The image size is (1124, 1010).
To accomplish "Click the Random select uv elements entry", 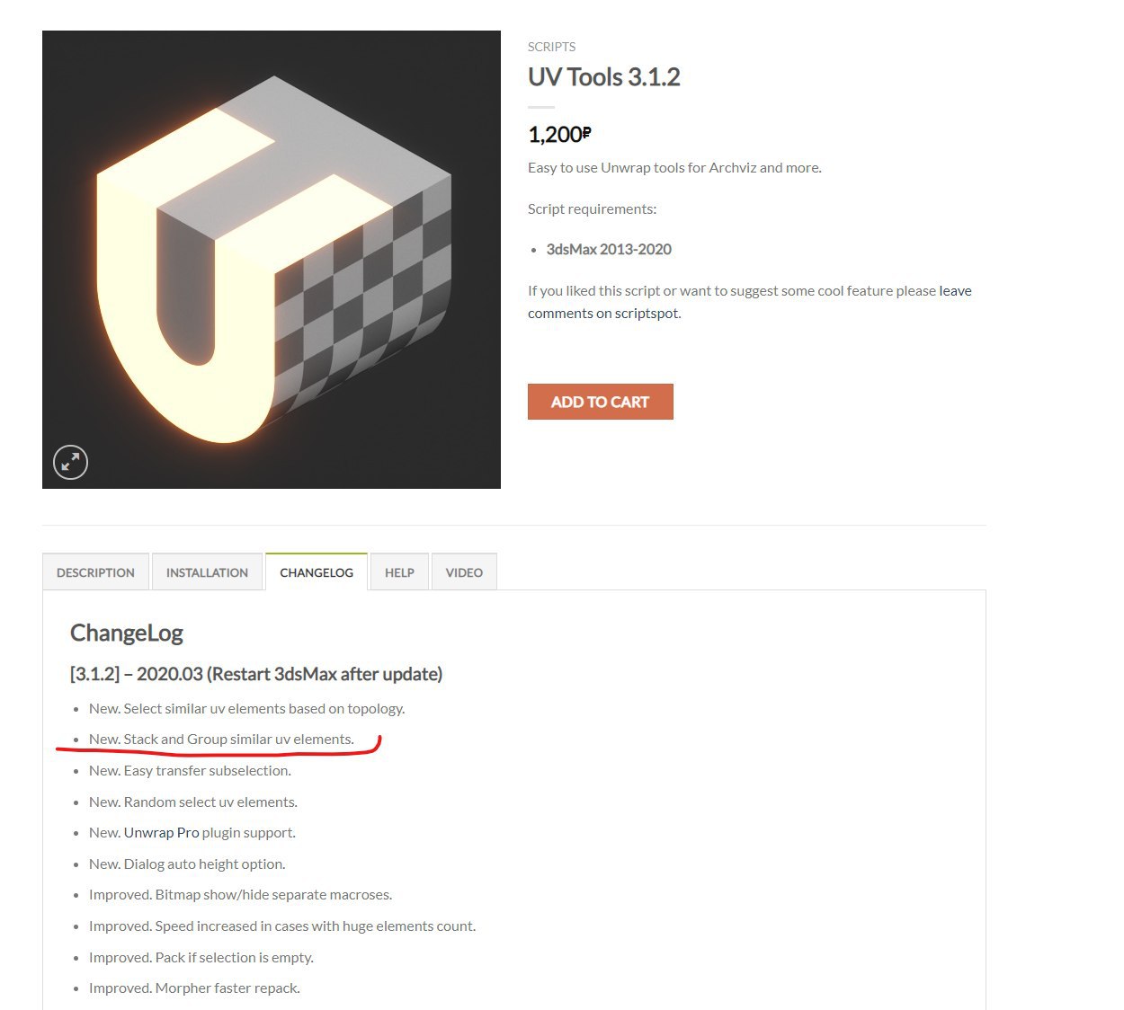I will coord(193,802).
